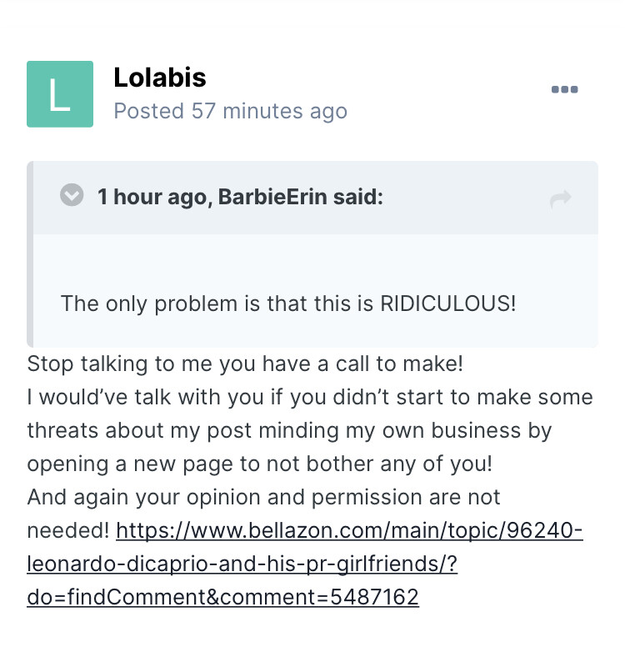Click the grey left border of the quote
Viewport: 625px width, 657px height.
30,254
